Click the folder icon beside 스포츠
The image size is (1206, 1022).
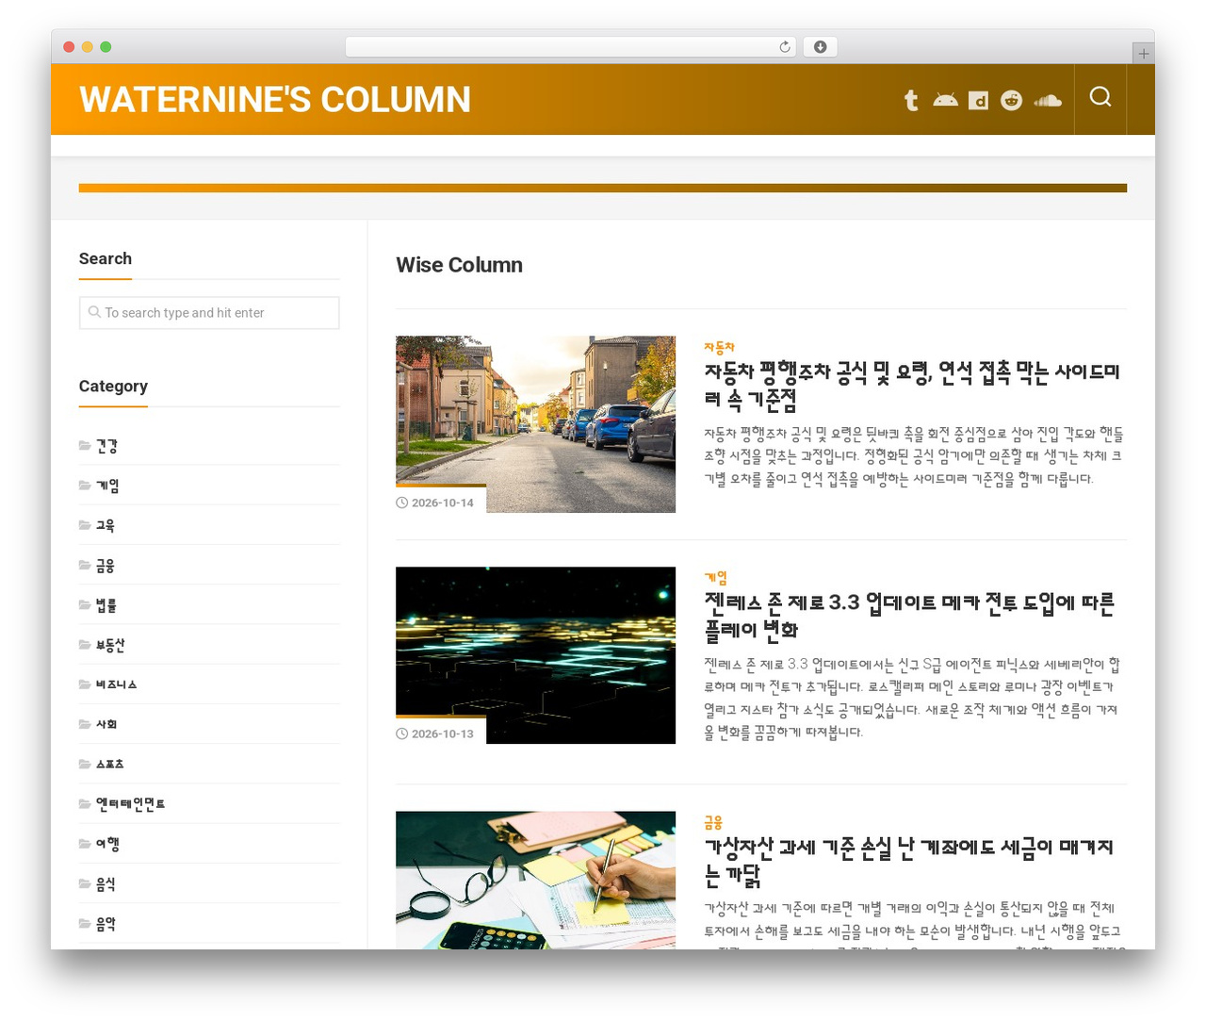click(x=85, y=764)
